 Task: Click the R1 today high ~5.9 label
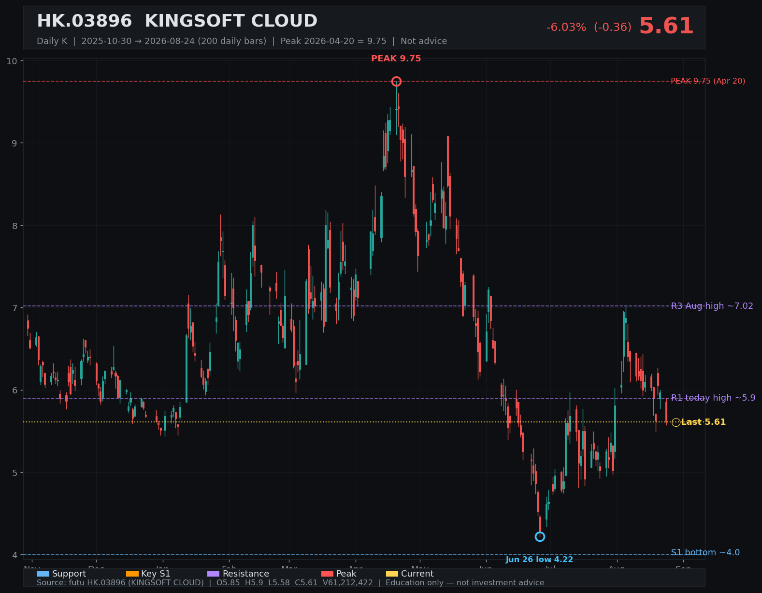tap(713, 398)
